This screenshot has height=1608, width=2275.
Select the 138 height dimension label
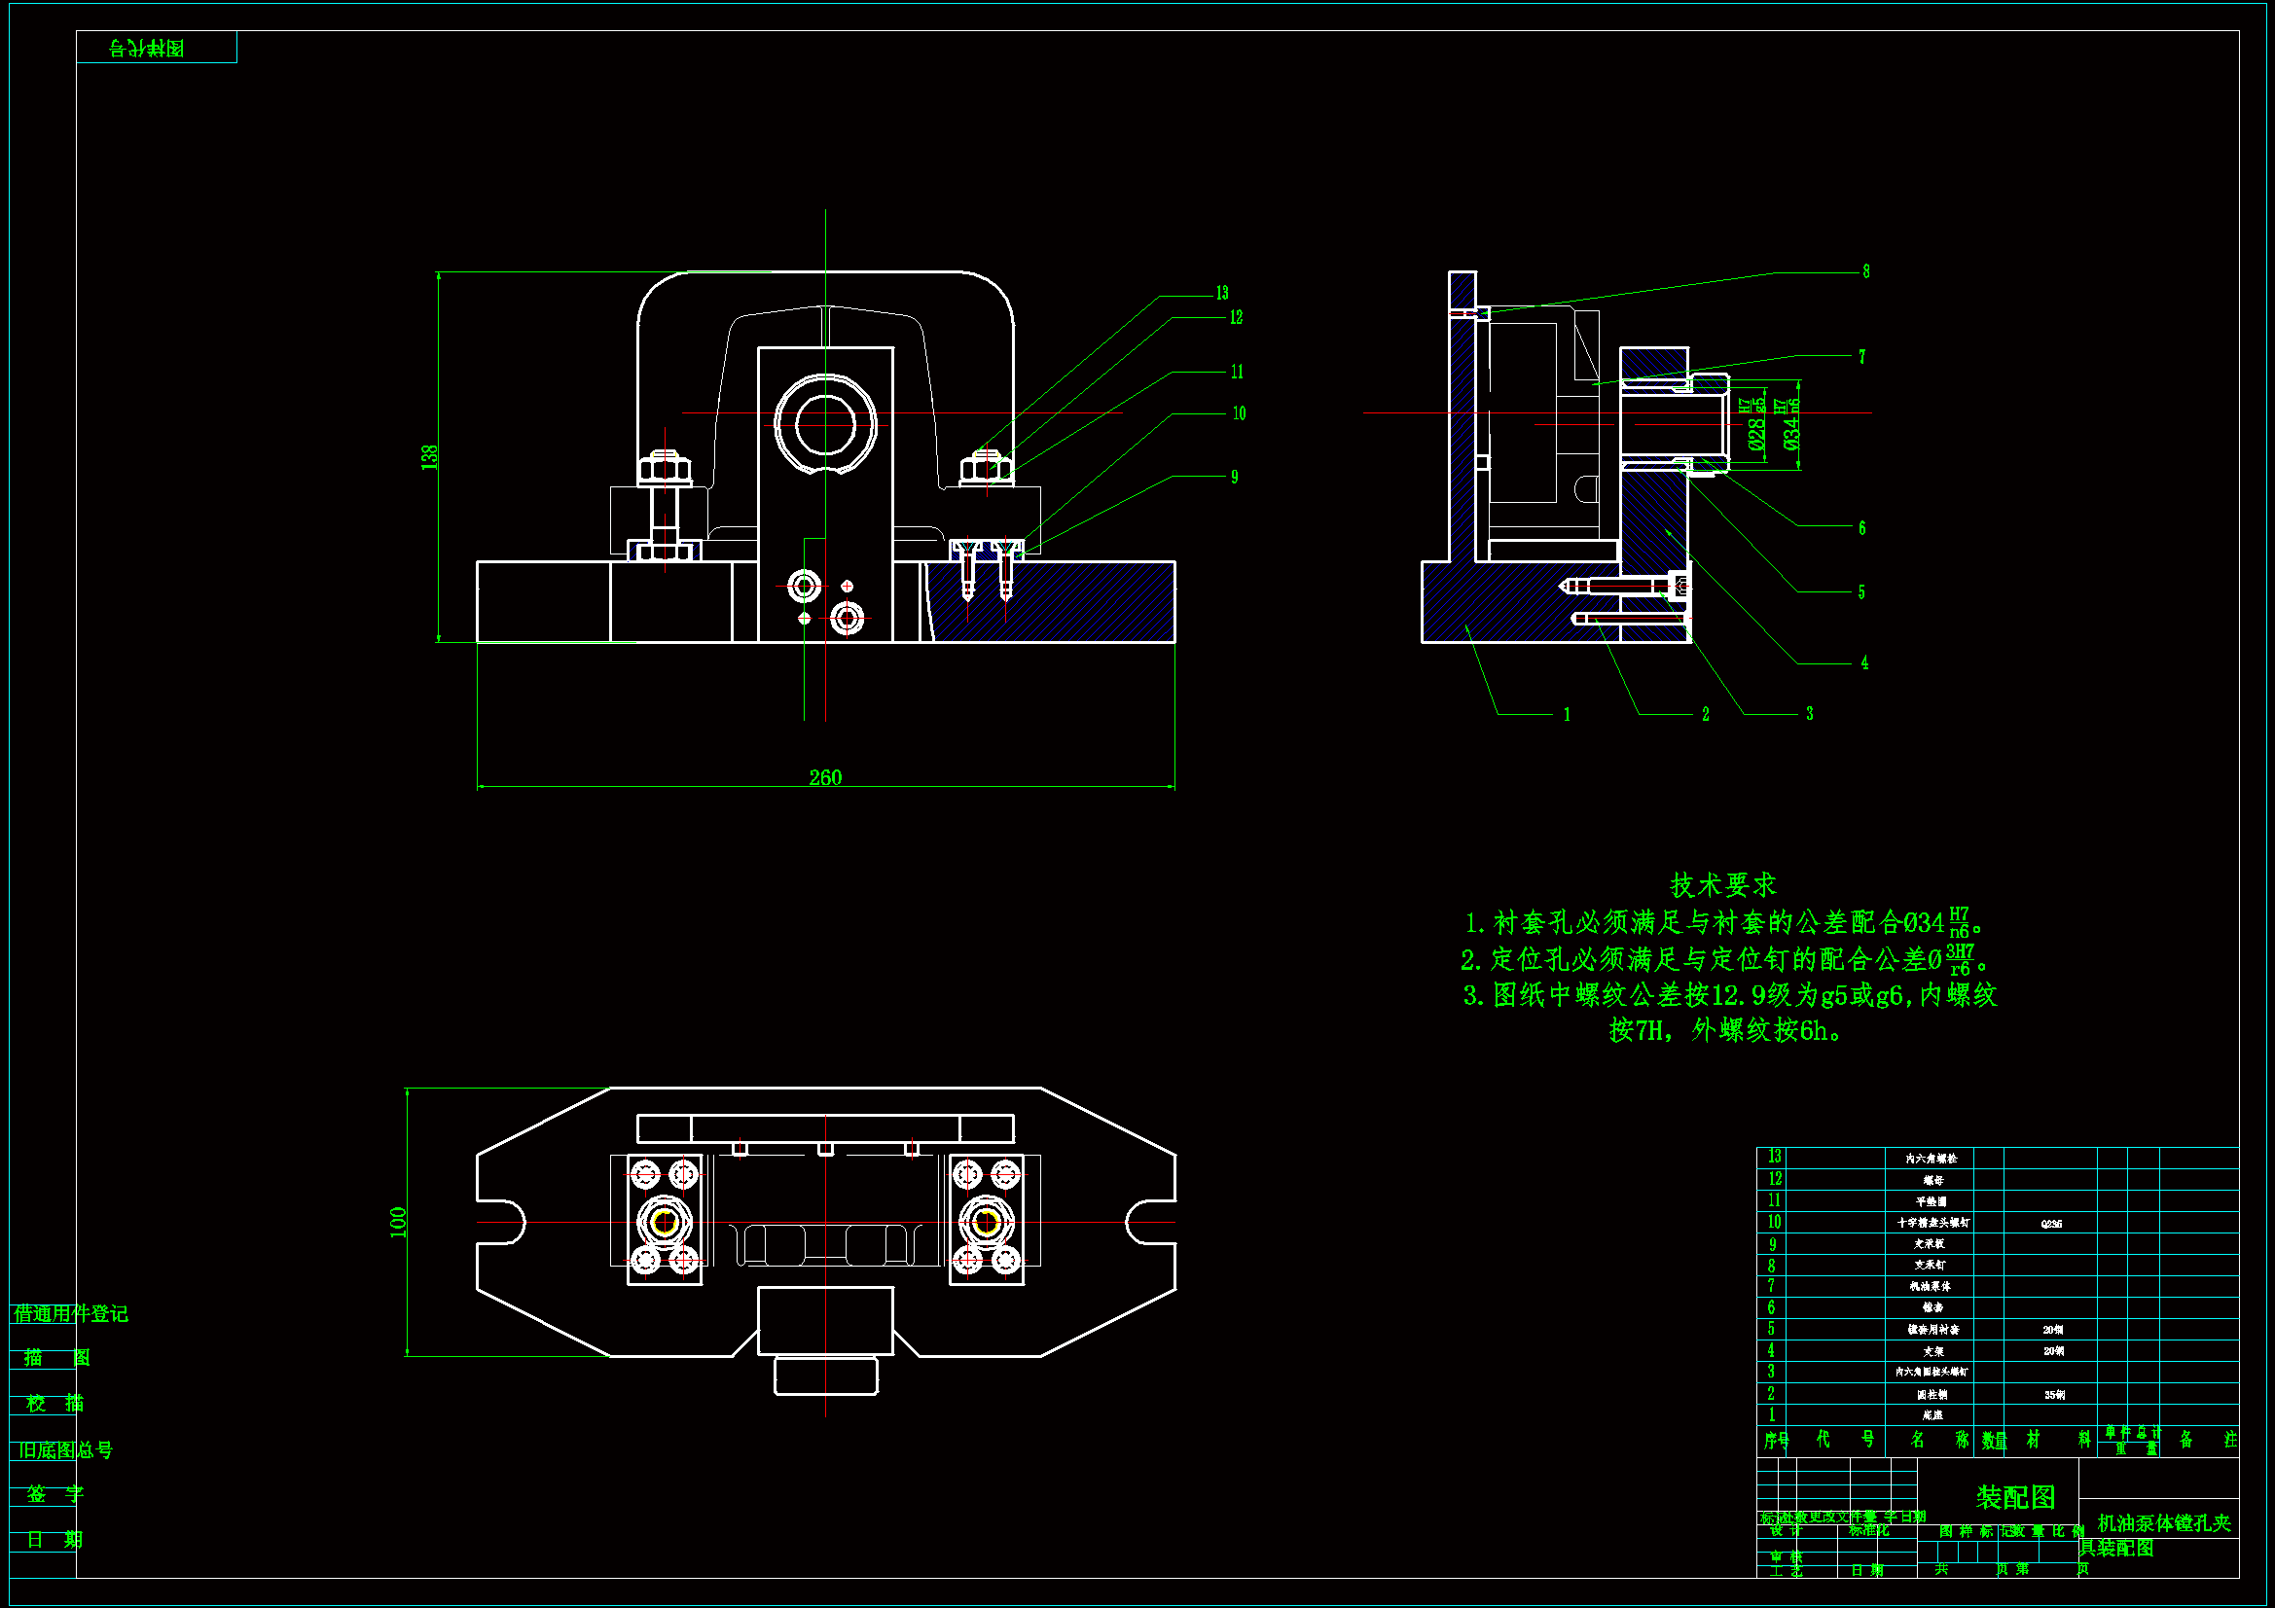429,457
